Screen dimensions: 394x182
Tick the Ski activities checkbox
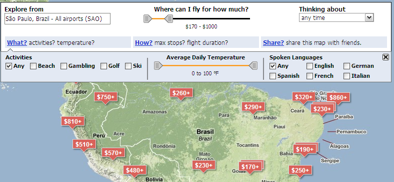(128, 66)
